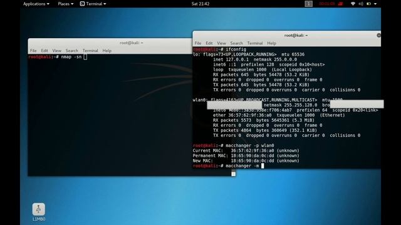
Task: Open Edit menu in right terminal window
Action: (209, 43)
